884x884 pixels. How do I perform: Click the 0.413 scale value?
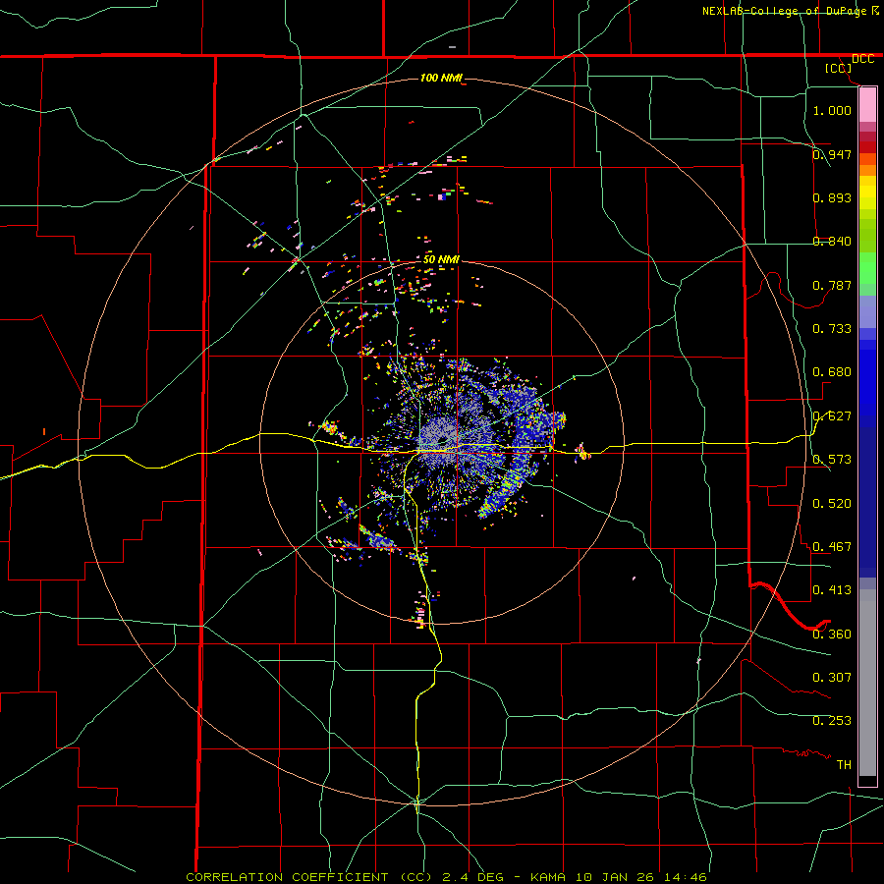click(832, 590)
